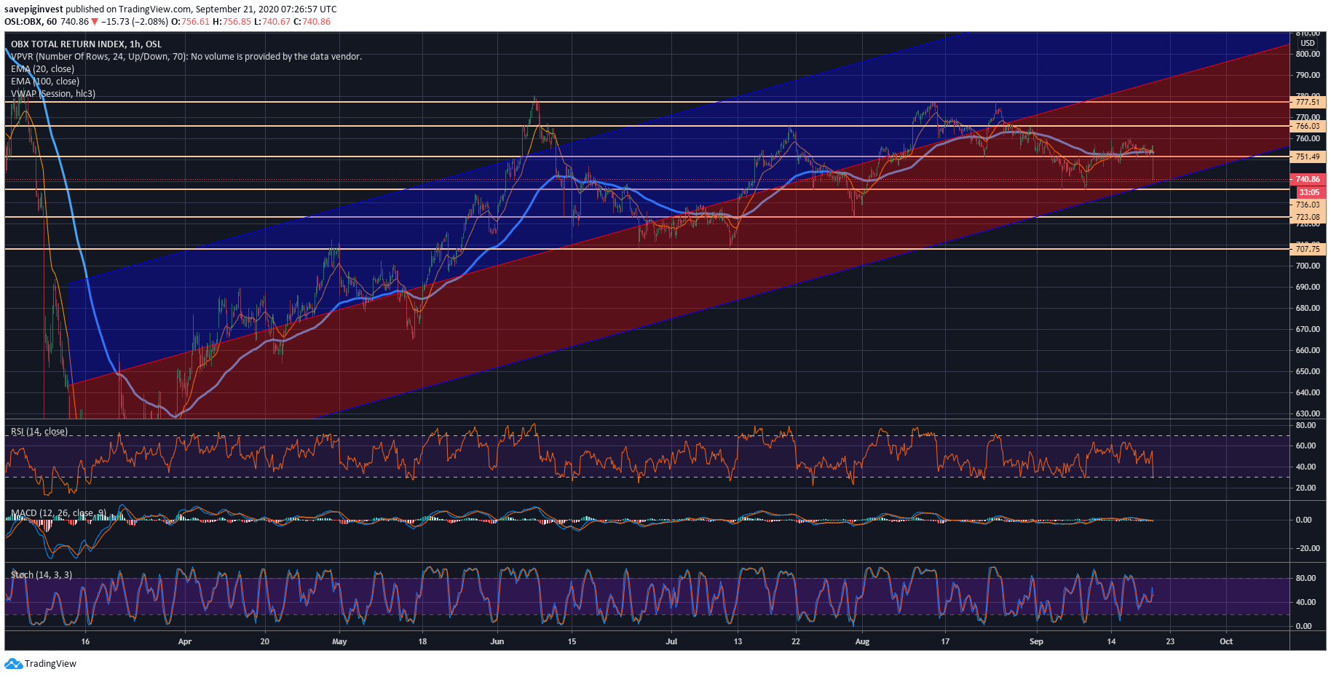Click the 777.51 horizontal line price label
Viewport: 1331px width, 677px height.
[x=1308, y=103]
